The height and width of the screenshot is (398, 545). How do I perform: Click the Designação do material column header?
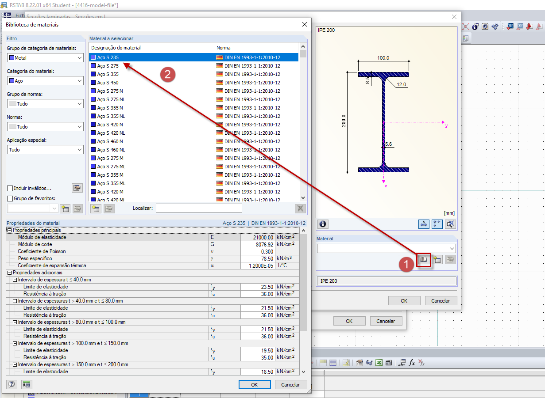[x=152, y=48]
